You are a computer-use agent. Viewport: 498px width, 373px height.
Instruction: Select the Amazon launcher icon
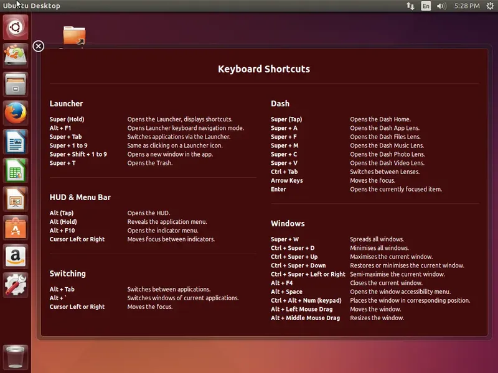tap(16, 256)
